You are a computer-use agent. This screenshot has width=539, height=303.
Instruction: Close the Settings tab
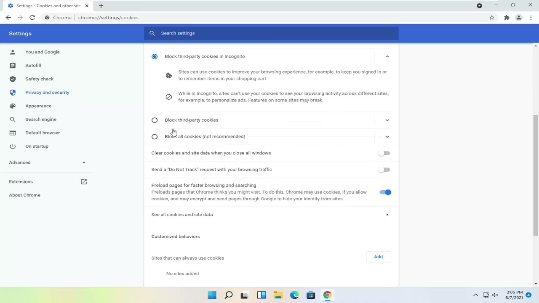[87, 6]
